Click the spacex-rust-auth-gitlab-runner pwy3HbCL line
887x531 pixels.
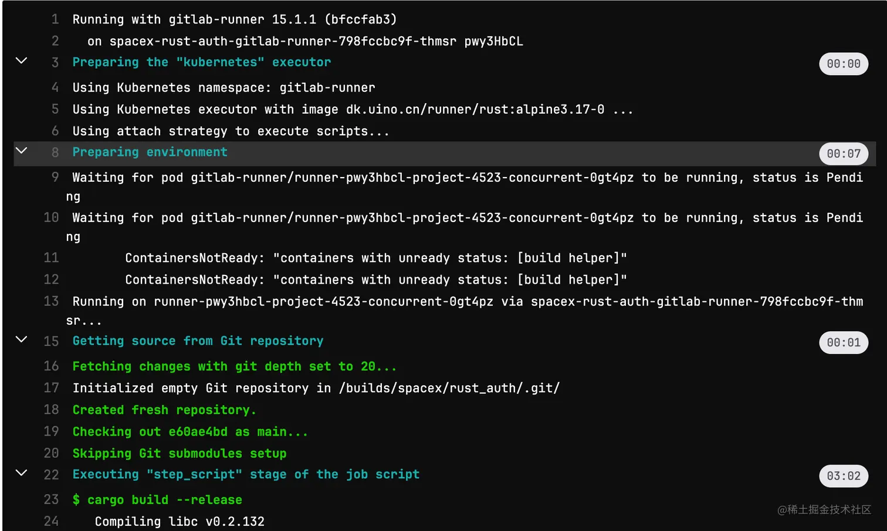[305, 41]
